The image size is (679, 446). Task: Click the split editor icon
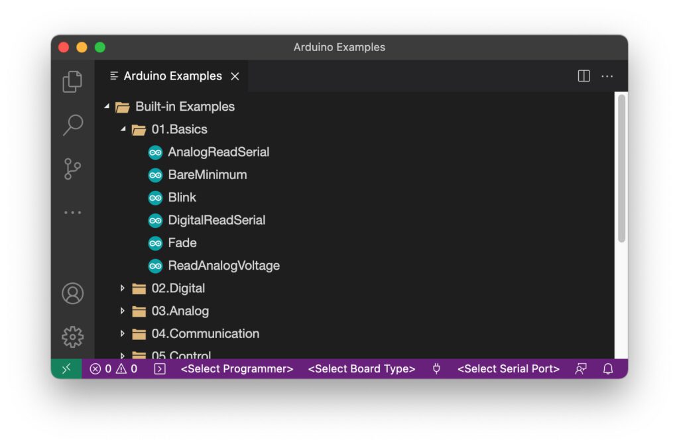(x=584, y=76)
